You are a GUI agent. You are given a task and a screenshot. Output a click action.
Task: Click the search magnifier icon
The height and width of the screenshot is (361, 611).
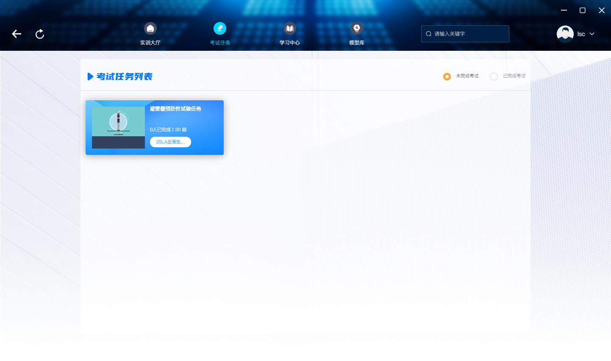click(x=429, y=34)
